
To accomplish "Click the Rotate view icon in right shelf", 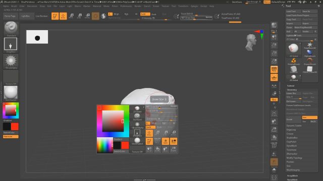I will (x=274, y=138).
